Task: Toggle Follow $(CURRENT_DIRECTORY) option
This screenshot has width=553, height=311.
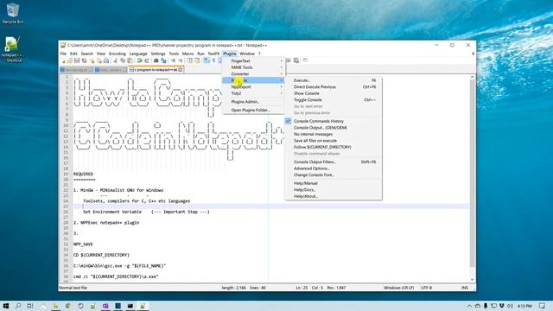Action: [334, 147]
